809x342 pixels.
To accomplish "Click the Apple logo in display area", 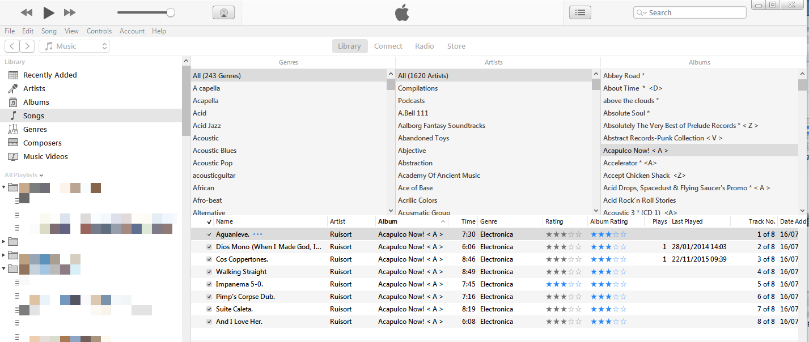I will coord(402,12).
